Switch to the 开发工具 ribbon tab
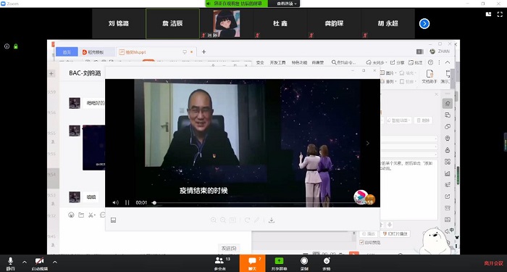Screen dimensions: 507x272 [277, 62]
